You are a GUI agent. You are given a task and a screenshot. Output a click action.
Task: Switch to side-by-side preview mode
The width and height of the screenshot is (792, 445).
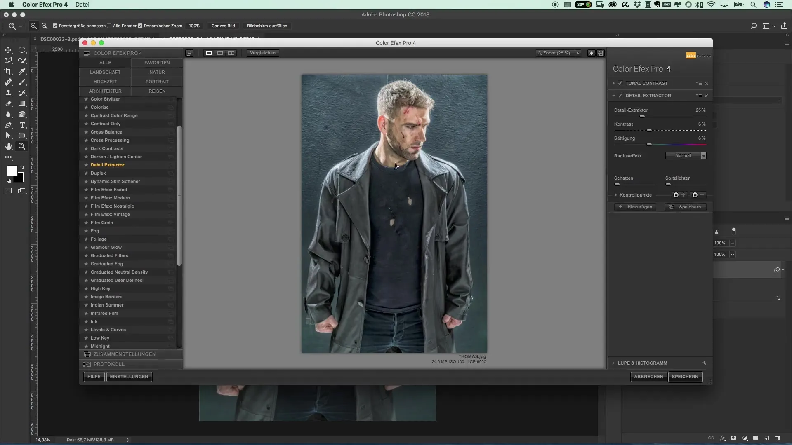point(231,53)
